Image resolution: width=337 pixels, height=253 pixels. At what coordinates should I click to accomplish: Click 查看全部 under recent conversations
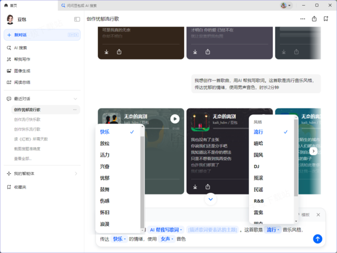click(x=22, y=159)
